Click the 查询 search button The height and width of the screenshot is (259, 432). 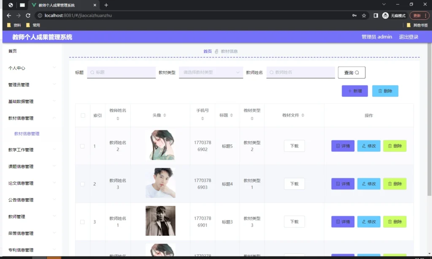(x=351, y=73)
